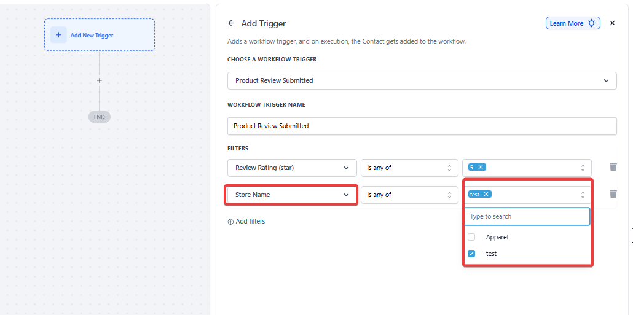The height and width of the screenshot is (315, 633).
Task: Delete the Review Rating filter row
Action: [x=613, y=167]
